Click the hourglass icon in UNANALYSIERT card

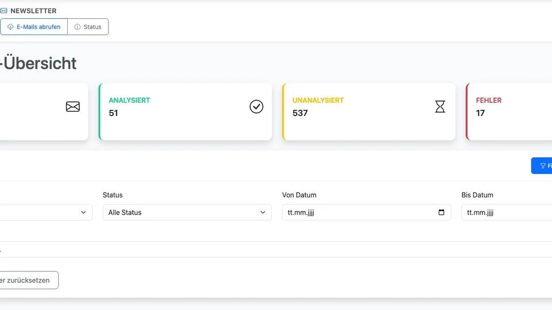coord(440,107)
